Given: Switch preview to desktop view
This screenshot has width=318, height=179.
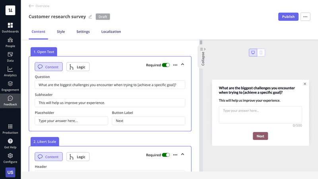Looking at the screenshot, I should (x=253, y=53).
